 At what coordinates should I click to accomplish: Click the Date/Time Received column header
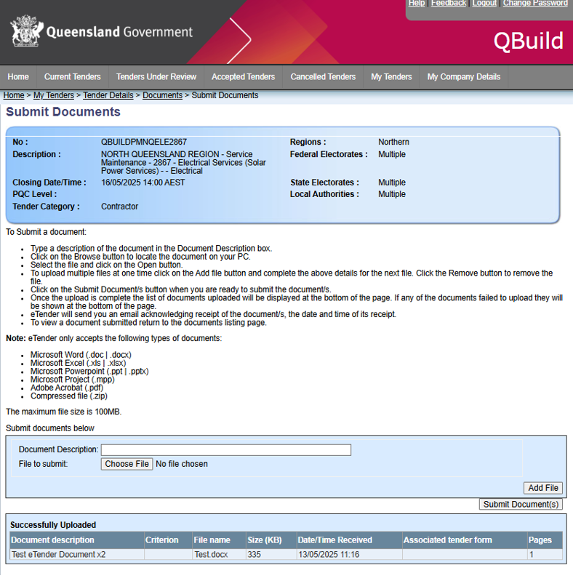350,540
